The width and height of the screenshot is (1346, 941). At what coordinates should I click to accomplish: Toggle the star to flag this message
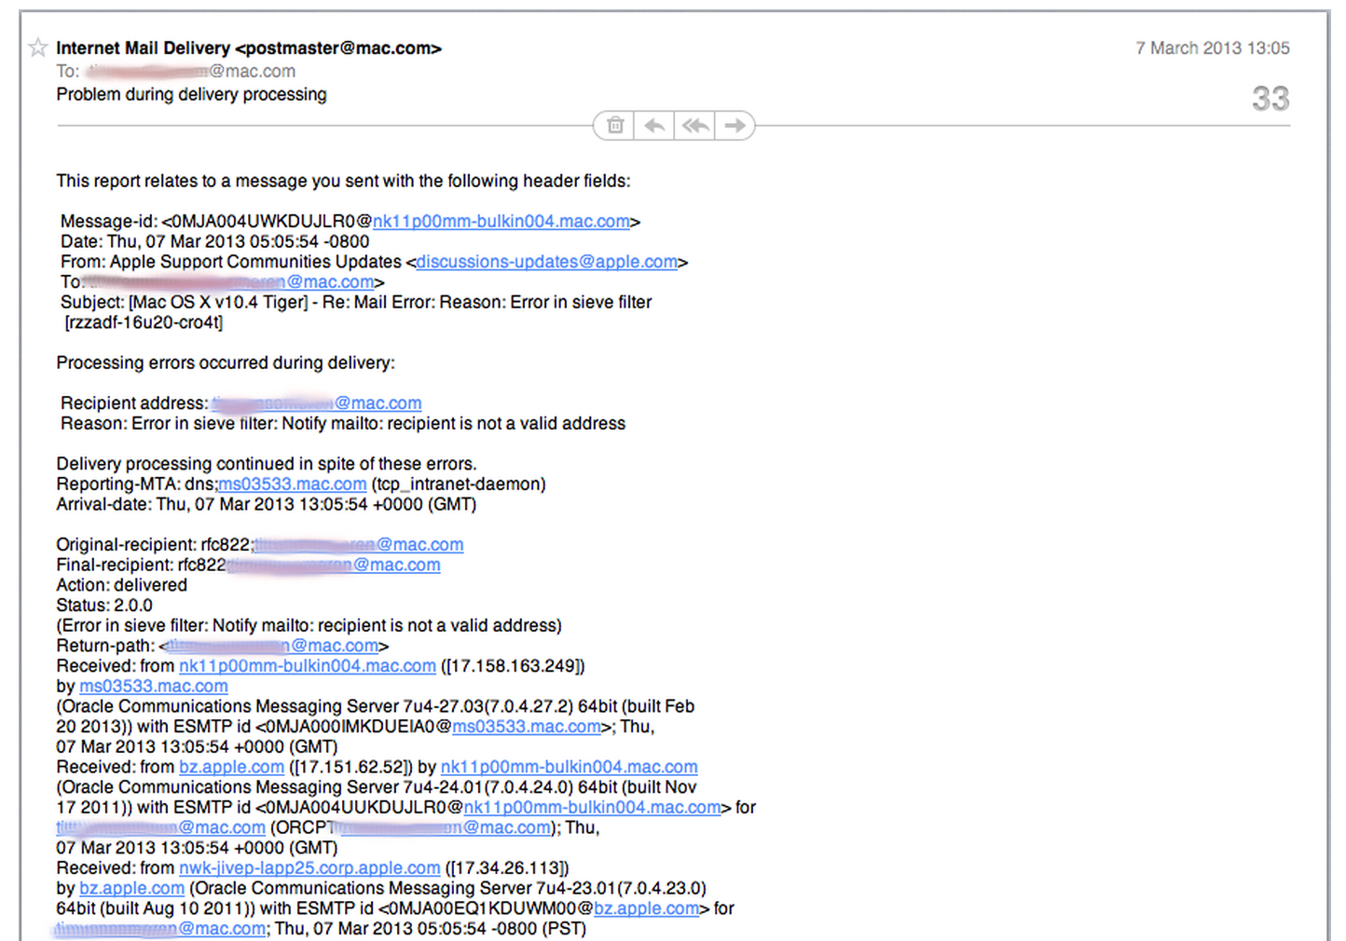37,47
